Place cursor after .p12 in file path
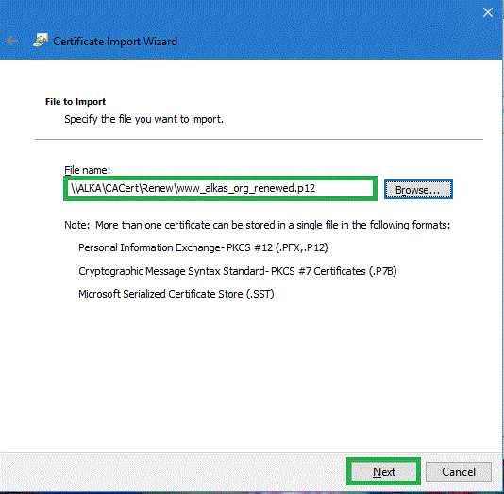Screen dimensions: 504x494 [x=316, y=188]
